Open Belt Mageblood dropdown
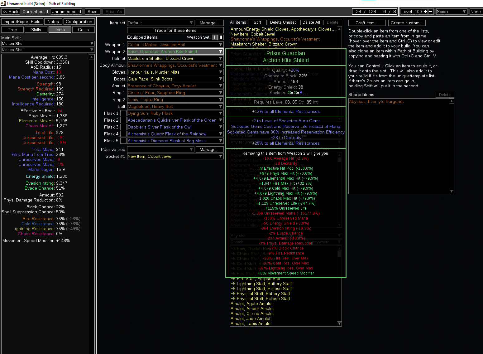 [x=175, y=106]
